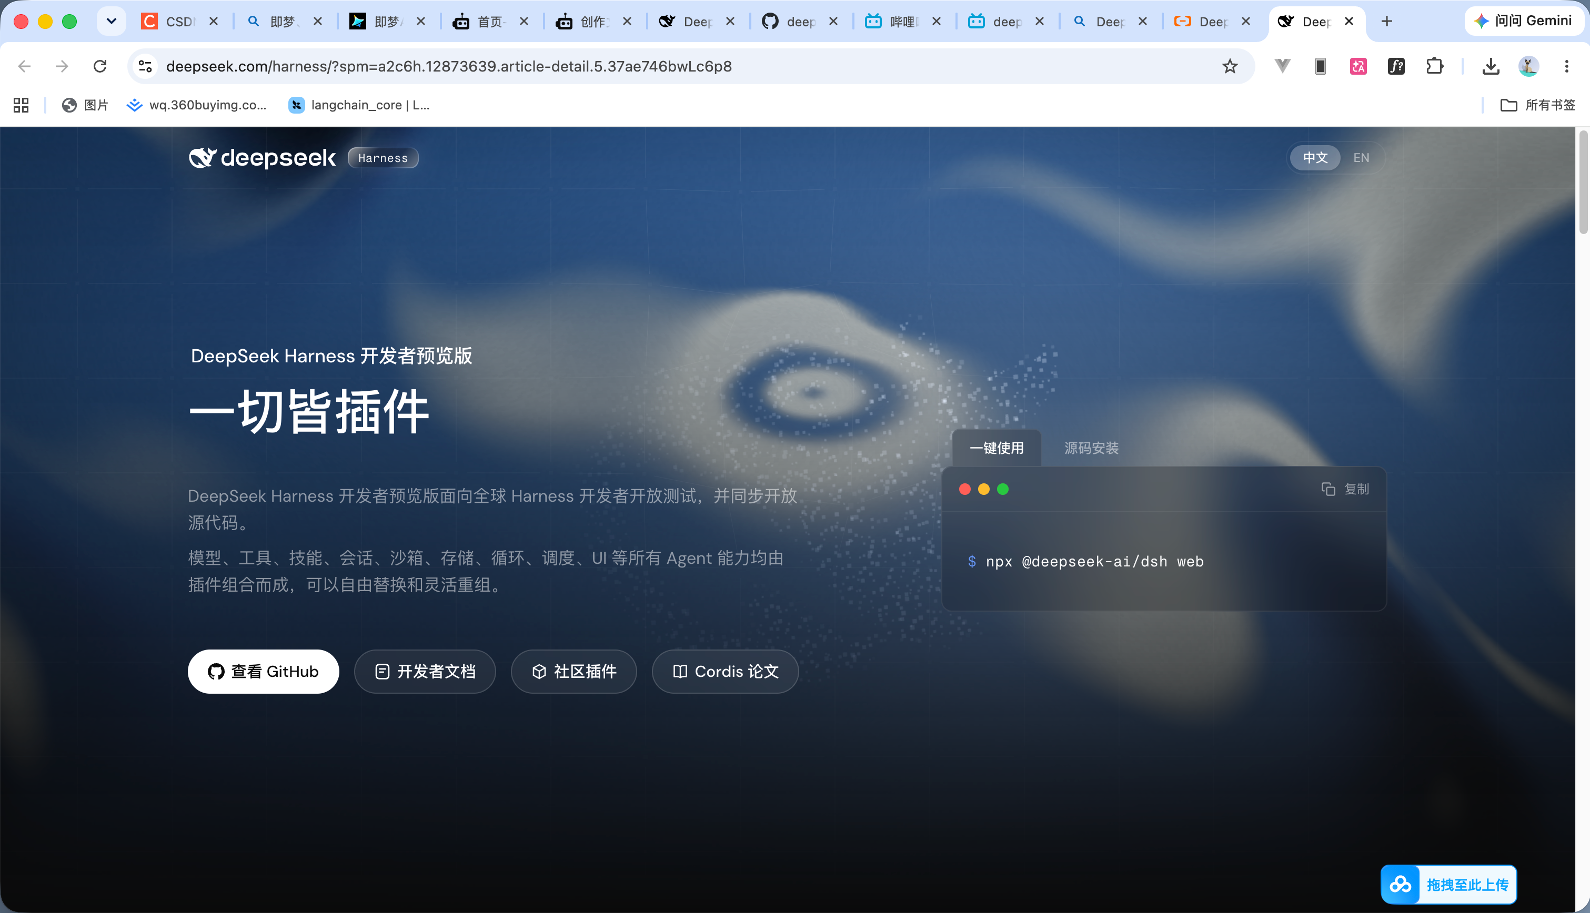Click the 问问 Gemini button
Screen dimensions: 1590x913
tap(1524, 21)
